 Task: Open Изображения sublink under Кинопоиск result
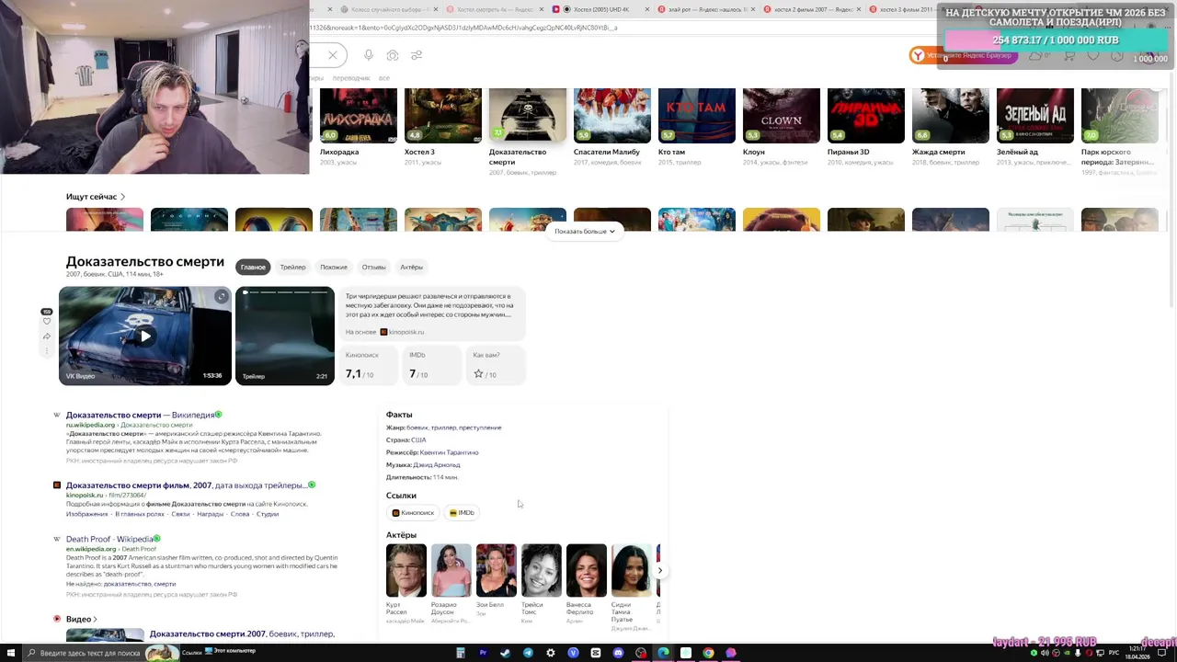[x=86, y=514]
